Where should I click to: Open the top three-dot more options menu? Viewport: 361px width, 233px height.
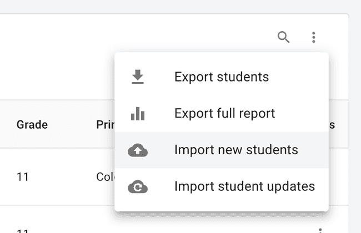314,38
